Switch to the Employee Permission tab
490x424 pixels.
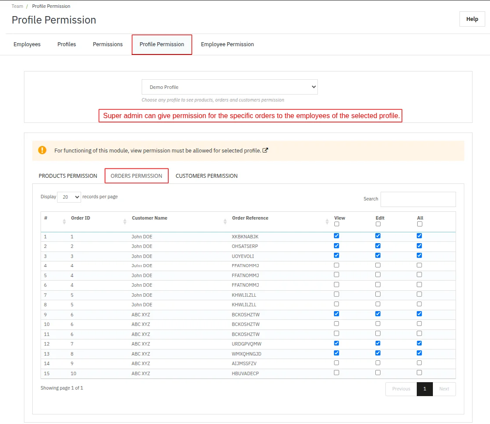coord(227,44)
